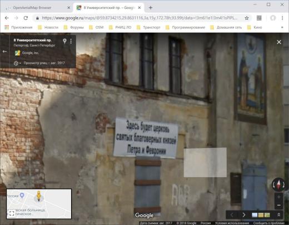289x225 pixels.
Task: Reload the page with the refresh button
Action: coord(26,18)
